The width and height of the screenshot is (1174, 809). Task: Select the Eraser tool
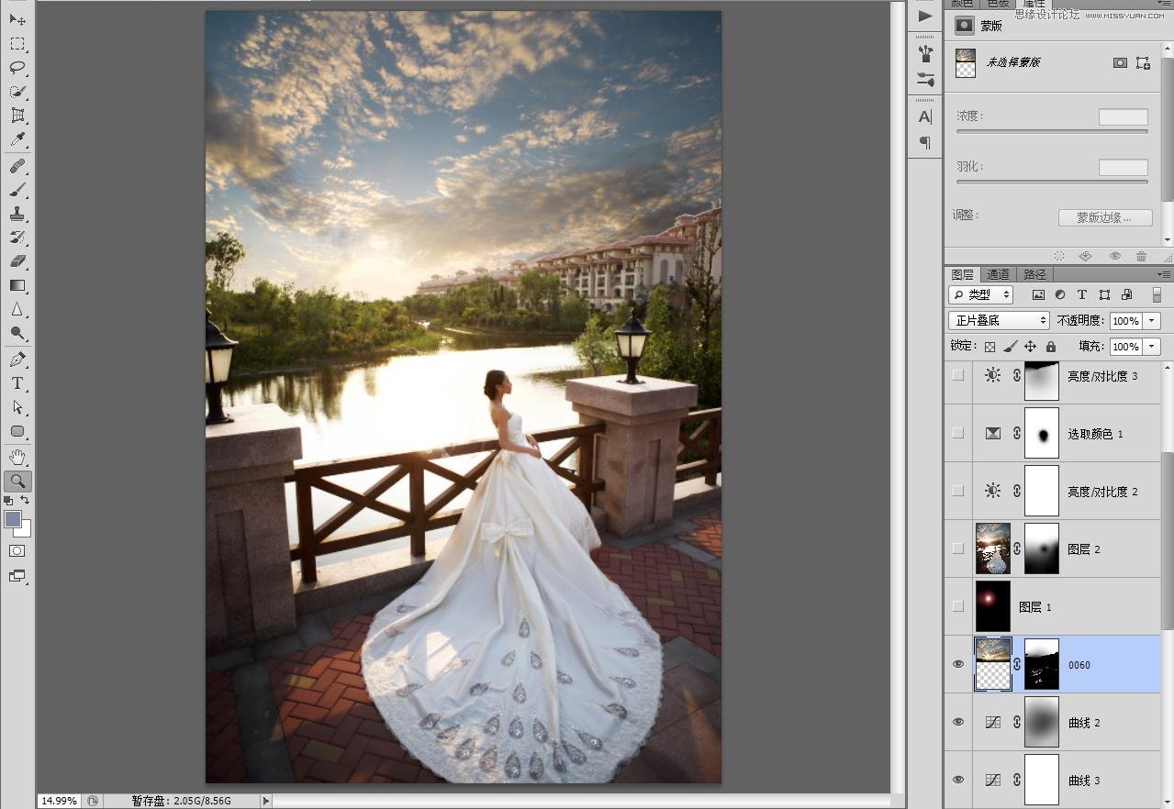(x=17, y=261)
